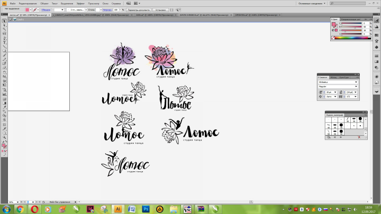Click 'Параметры документа' button
The image size is (381, 214).
coord(139,10)
